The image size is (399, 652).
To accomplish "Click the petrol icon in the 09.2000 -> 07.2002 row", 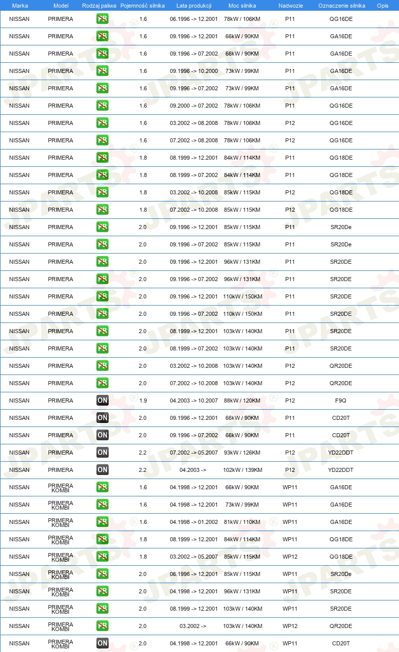I will [x=102, y=106].
